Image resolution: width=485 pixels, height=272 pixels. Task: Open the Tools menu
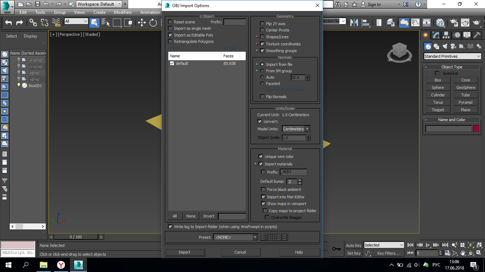[x=40, y=12]
